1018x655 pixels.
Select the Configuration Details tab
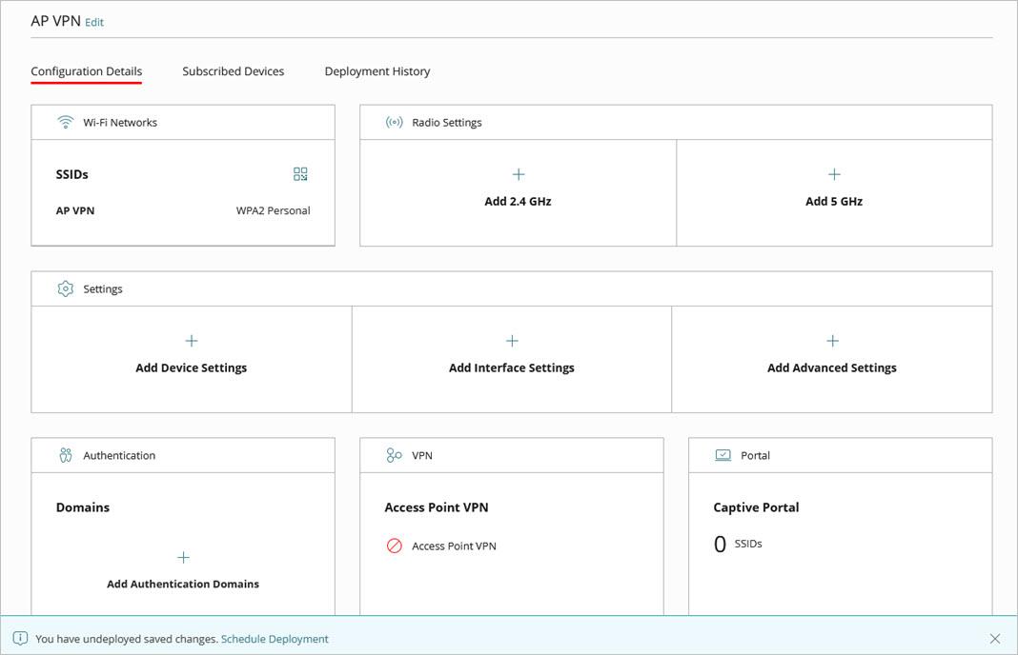click(86, 70)
